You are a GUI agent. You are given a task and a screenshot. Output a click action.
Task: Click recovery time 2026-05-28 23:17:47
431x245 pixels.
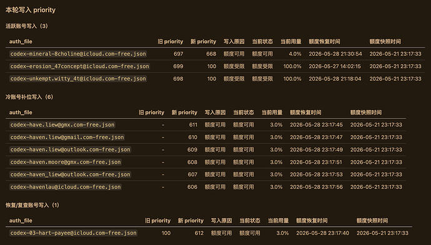[316, 137]
